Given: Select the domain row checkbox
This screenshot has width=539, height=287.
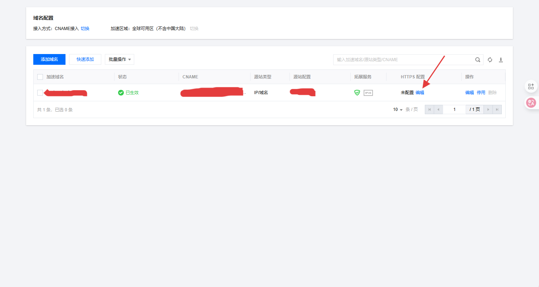Looking at the screenshot, I should (x=40, y=93).
